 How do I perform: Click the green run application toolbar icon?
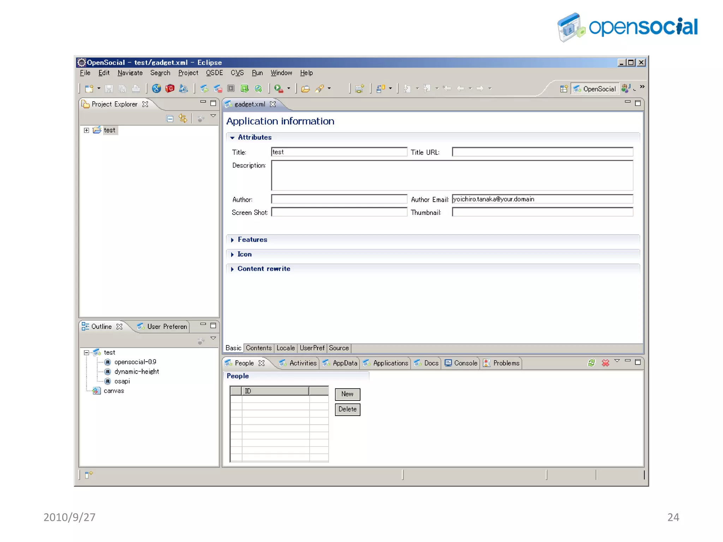pos(244,88)
